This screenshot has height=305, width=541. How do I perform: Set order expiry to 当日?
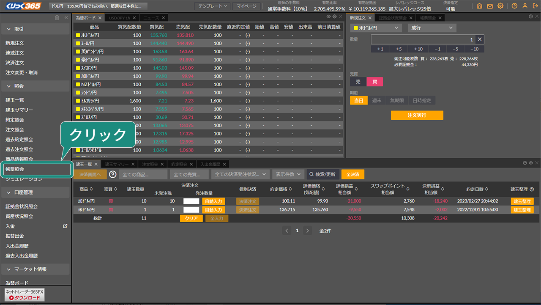click(358, 100)
